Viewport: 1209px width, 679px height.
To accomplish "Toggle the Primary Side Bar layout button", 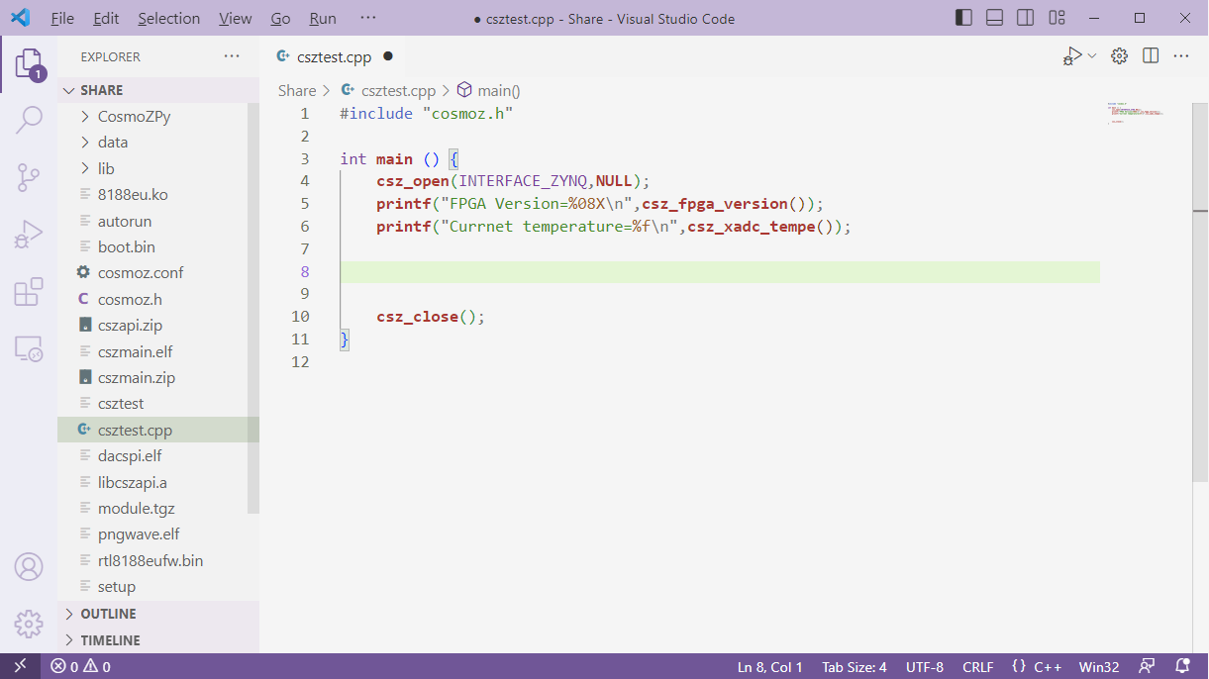I will point(963,18).
